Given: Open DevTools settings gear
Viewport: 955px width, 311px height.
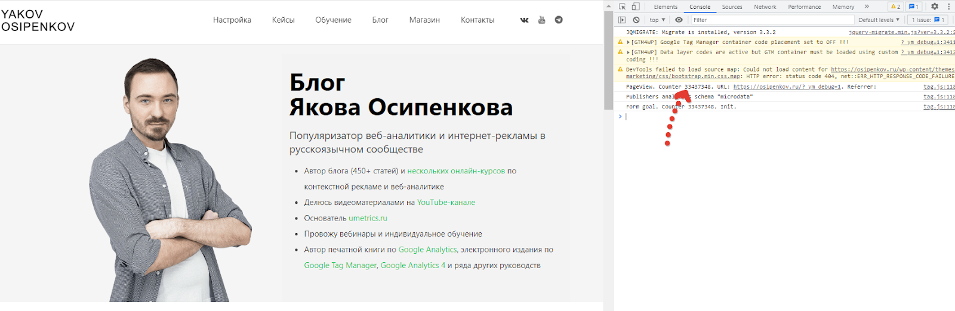Looking at the screenshot, I should click(x=934, y=7).
